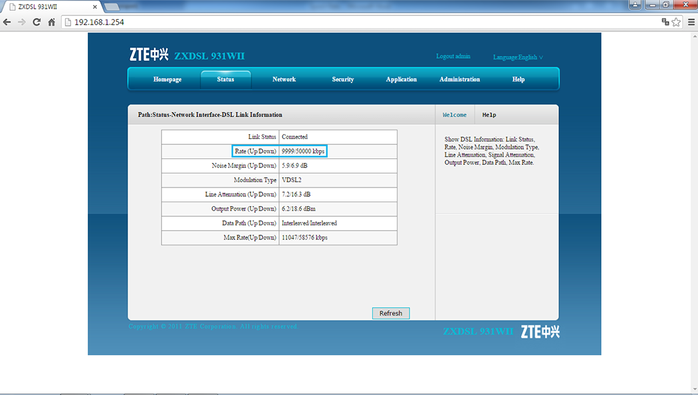
Task: Bookmark this page with the star icon
Action: point(676,22)
